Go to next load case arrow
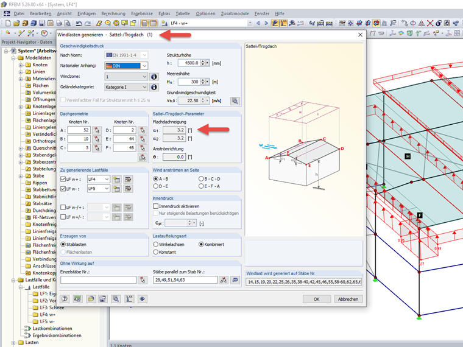 pyautogui.click(x=266, y=23)
